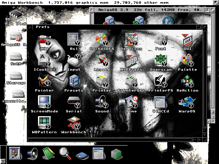
Task: Open the Asl preferences icon
Action: pyautogui.click(x=74, y=40)
